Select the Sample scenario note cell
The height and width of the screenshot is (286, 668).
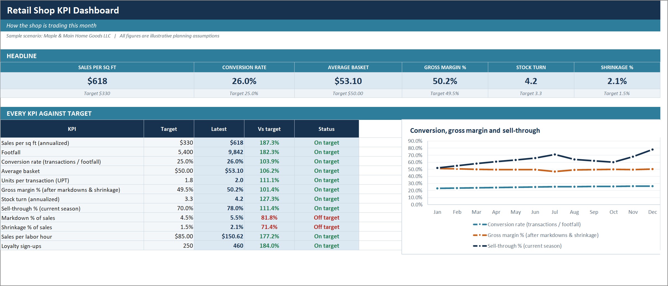pyautogui.click(x=113, y=36)
